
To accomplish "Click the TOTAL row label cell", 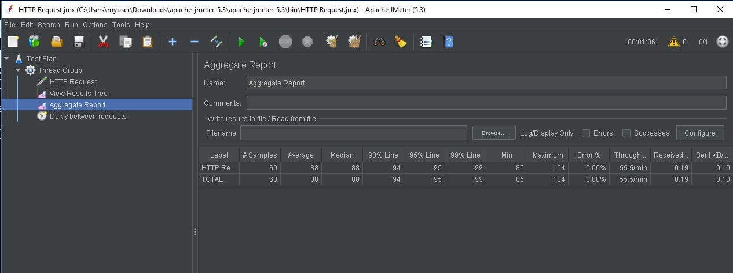I will coord(219,179).
